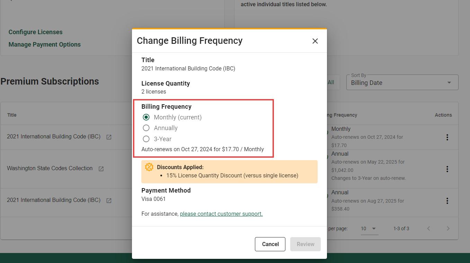Go to previous page of subscriptions
Viewport: 470px width, 263px height.
tap(428, 228)
